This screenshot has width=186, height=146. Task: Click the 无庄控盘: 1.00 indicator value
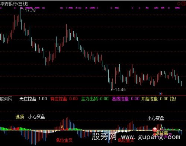[x=33, y=99]
